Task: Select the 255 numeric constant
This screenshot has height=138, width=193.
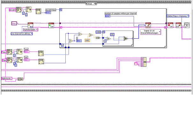Action: (112, 35)
